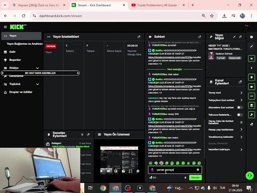Toggle Abonelere özel sohbet switch
Image resolution: width=257 pixels, height=193 pixels.
(240, 107)
